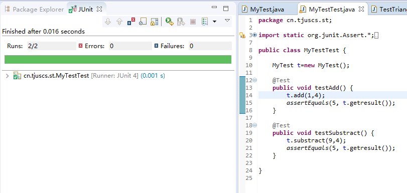The width and height of the screenshot is (407, 193).
Task: Click the Rerun Test icon
Action: [x=170, y=22]
